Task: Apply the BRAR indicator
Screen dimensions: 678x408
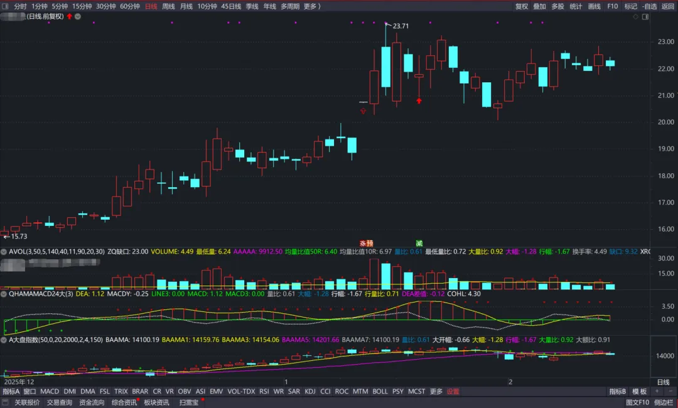Action: coord(140,391)
